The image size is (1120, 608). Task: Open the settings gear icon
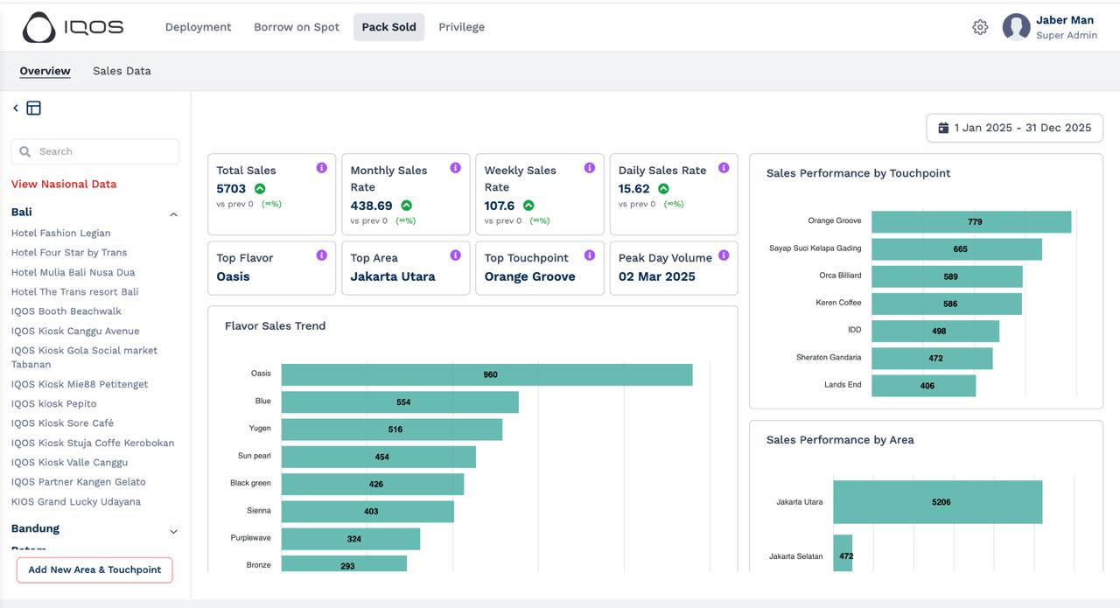(980, 27)
